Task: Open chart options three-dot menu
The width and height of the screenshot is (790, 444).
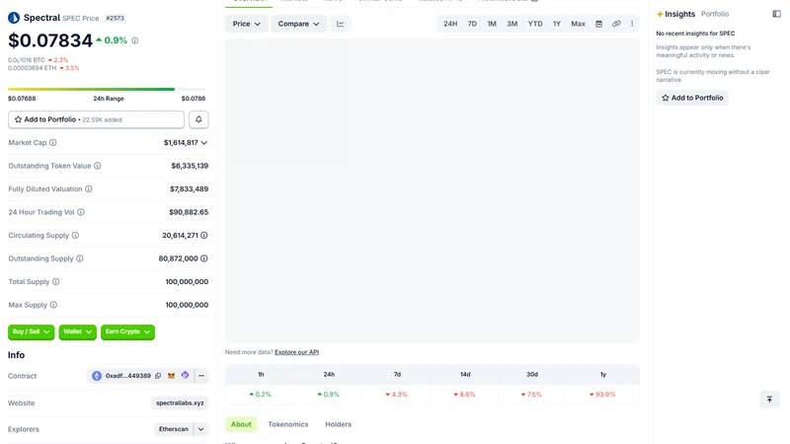Action: [x=632, y=24]
